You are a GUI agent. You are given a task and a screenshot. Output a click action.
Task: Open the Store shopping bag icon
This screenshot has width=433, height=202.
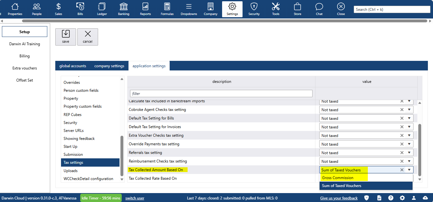pyautogui.click(x=298, y=9)
